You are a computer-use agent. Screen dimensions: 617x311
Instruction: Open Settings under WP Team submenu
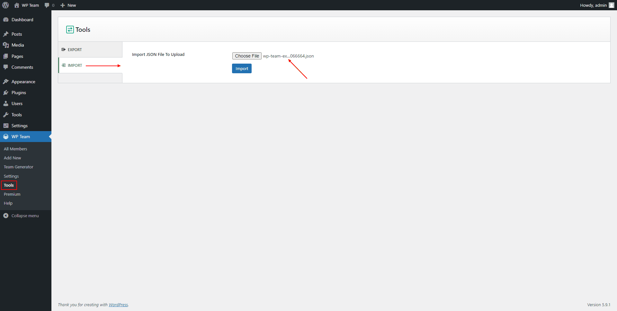coord(11,176)
